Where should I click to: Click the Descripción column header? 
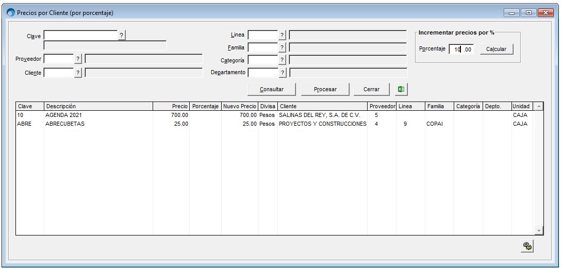[x=98, y=106]
